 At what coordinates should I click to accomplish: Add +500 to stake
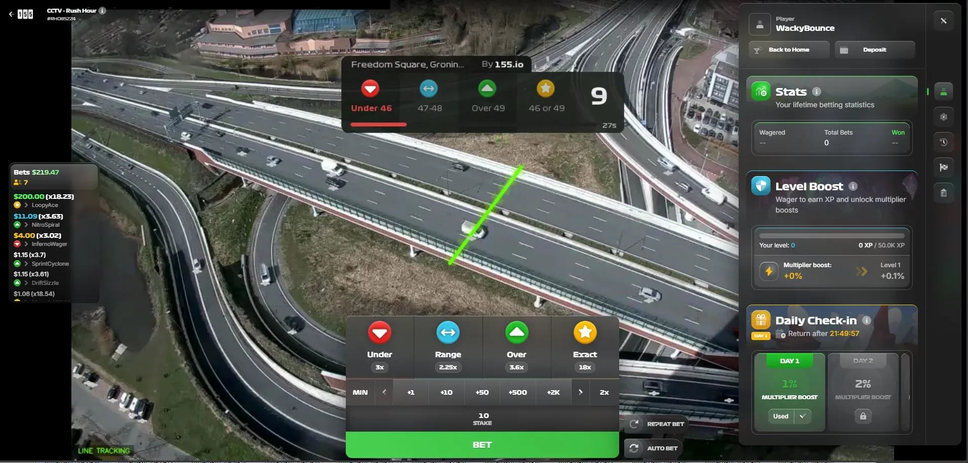click(x=517, y=392)
